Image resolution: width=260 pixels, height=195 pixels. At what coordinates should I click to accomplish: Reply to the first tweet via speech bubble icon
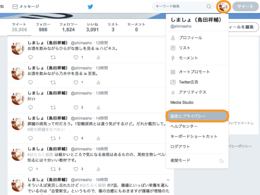click(x=30, y=57)
